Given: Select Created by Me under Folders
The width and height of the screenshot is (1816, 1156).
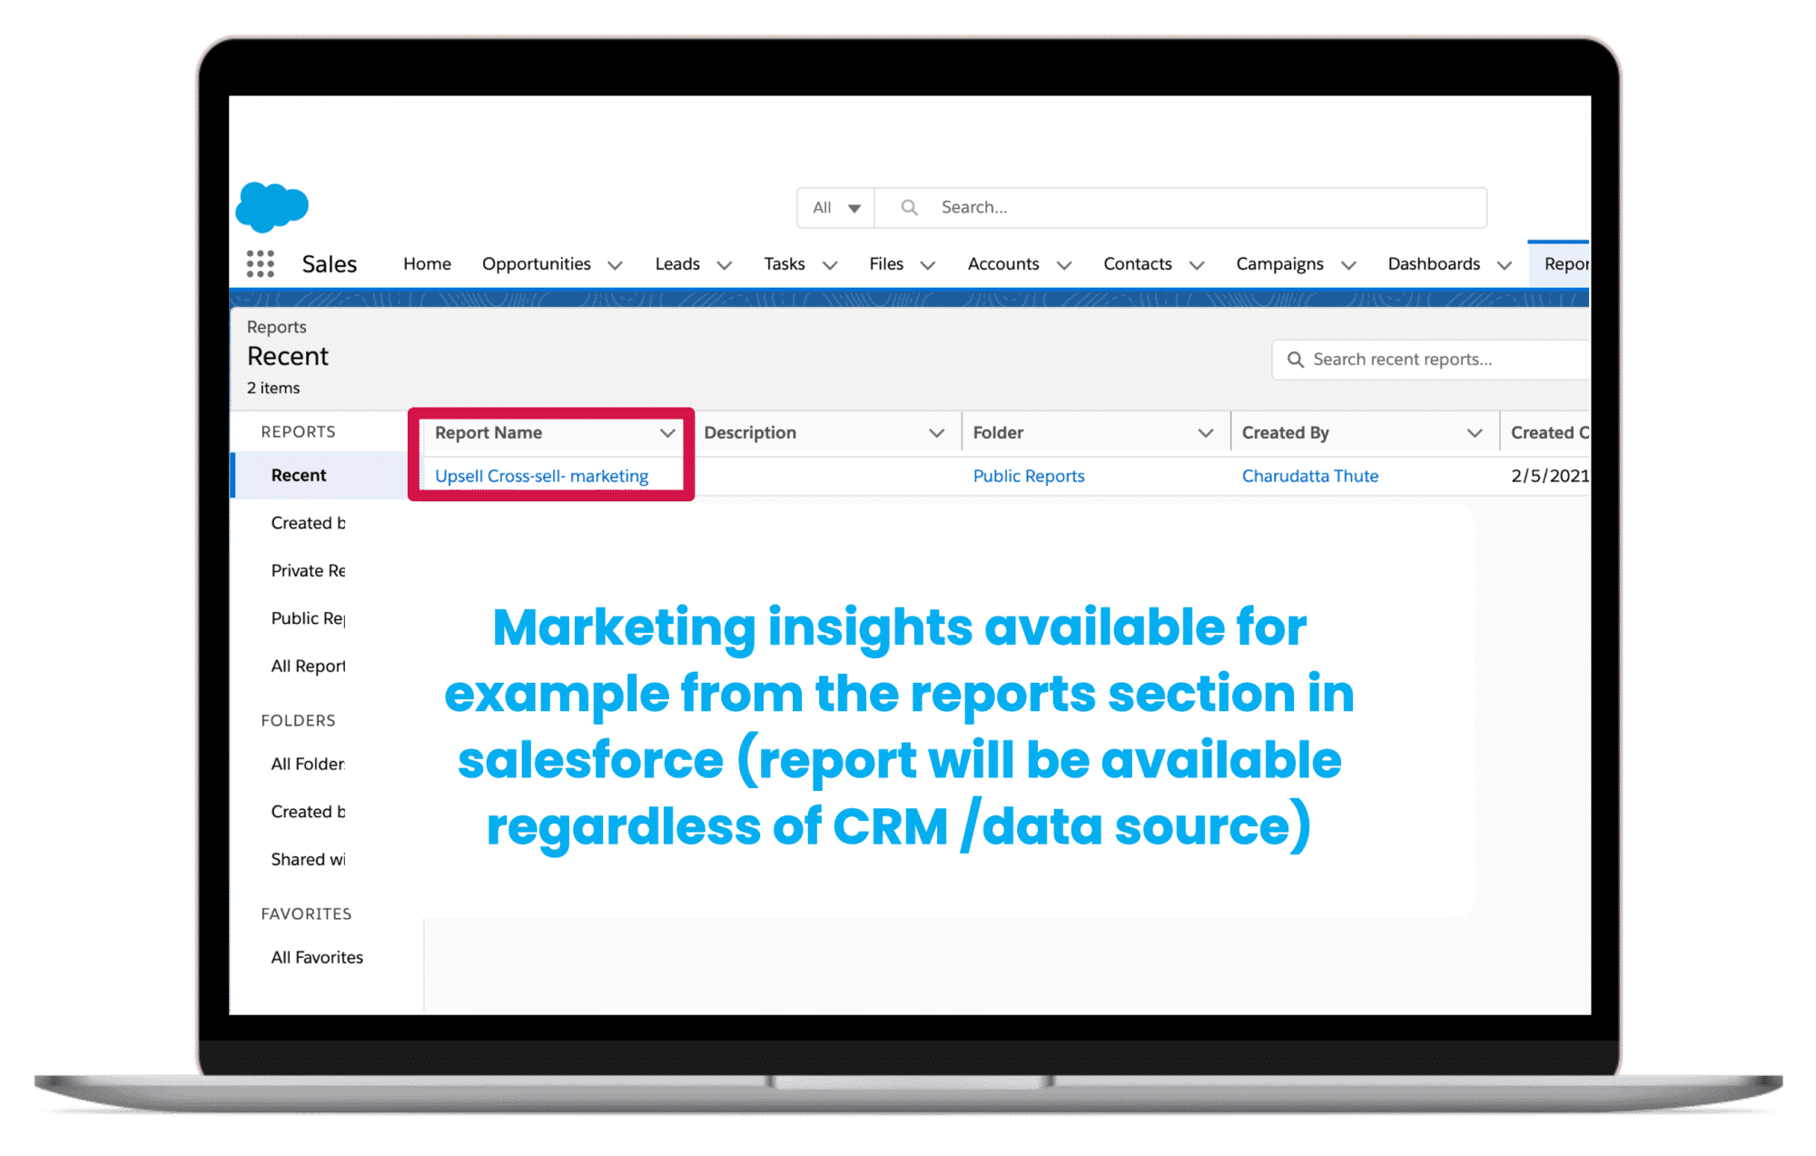Looking at the screenshot, I should coord(308,812).
